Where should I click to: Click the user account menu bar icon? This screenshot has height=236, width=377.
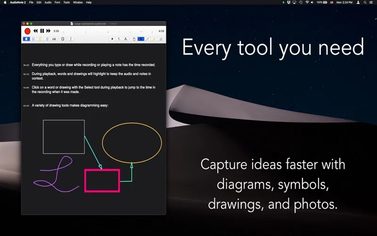coord(358,2)
